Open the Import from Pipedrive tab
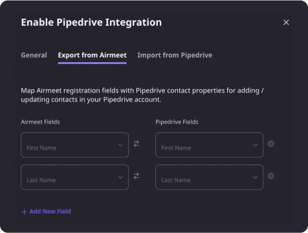The width and height of the screenshot is (308, 233). (x=175, y=55)
